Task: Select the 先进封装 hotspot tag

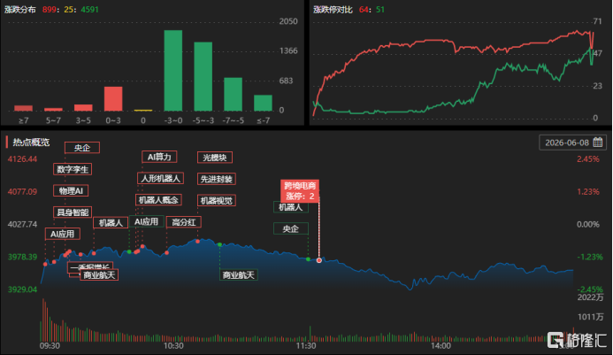Action: coord(216,179)
